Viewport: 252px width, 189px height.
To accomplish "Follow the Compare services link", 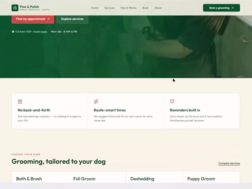I will 229,163.
